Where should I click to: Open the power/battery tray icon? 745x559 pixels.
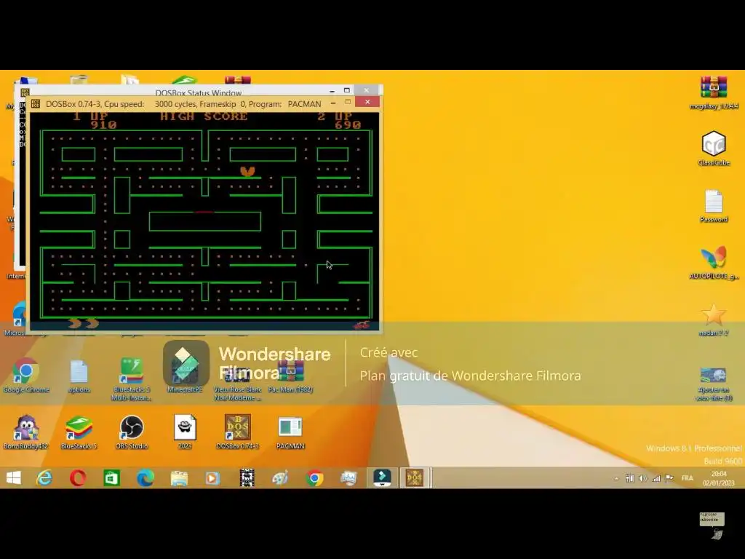click(629, 478)
